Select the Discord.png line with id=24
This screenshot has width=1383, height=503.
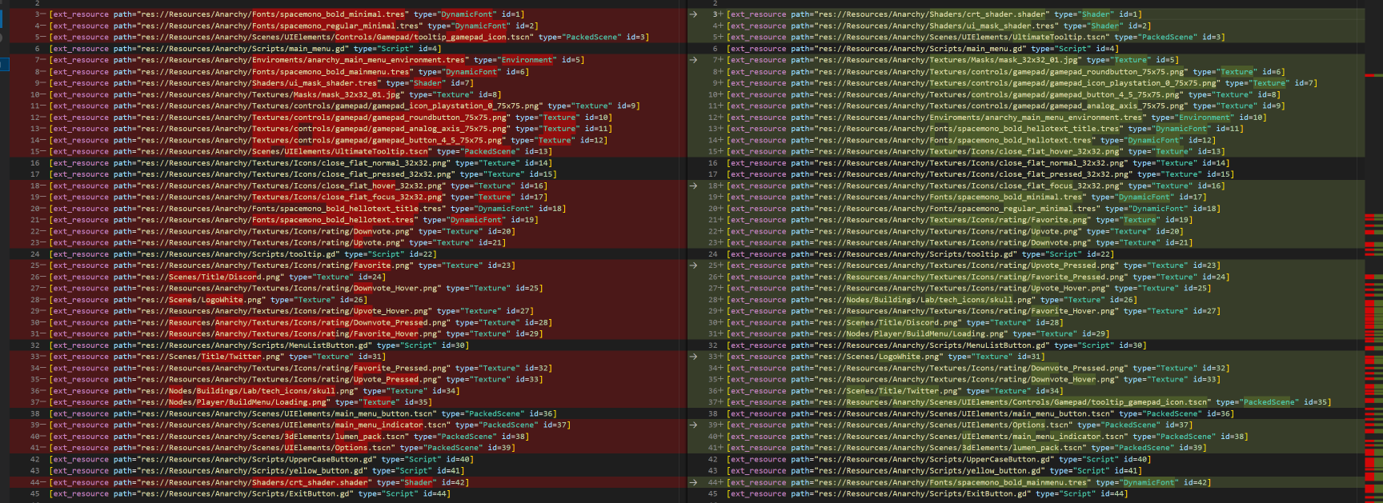[x=217, y=277]
